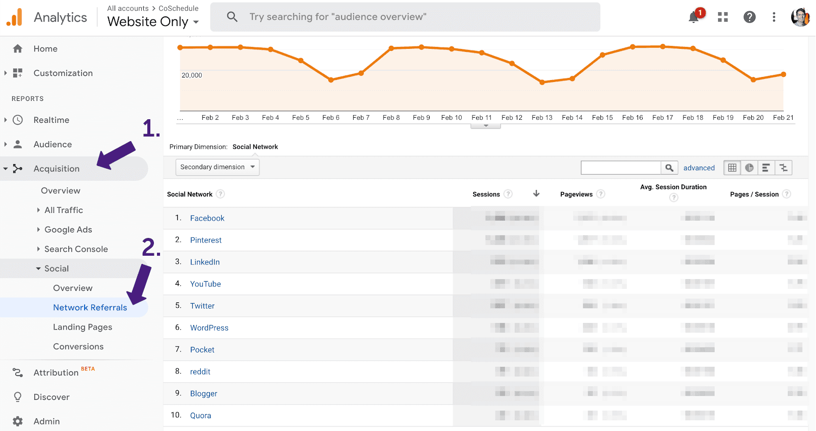The image size is (816, 431).
Task: Click the Attribution path icon
Action: point(18,373)
